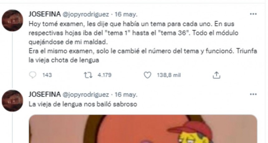268x143 pixels.
Task: Open the 16 may. timestamp of second tweet
Action: pyautogui.click(x=126, y=95)
